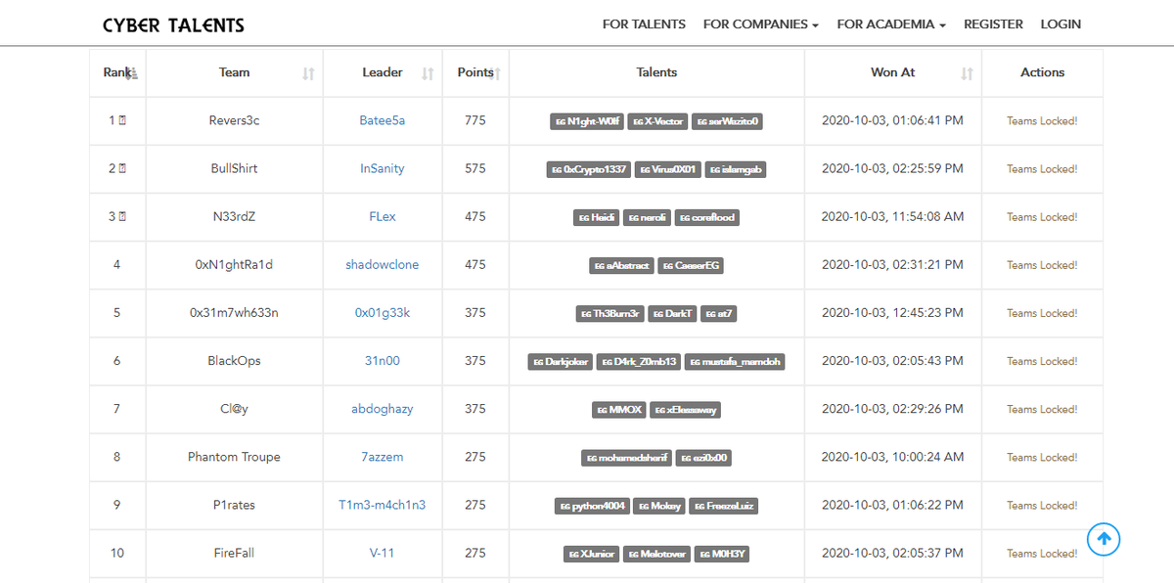Click the mohamedsherif talent badge
This screenshot has height=583, width=1174.
coord(627,457)
